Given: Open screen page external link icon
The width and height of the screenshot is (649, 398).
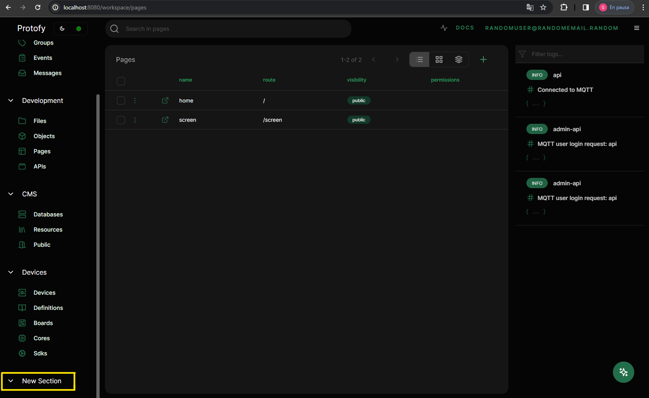Looking at the screenshot, I should pyautogui.click(x=165, y=120).
